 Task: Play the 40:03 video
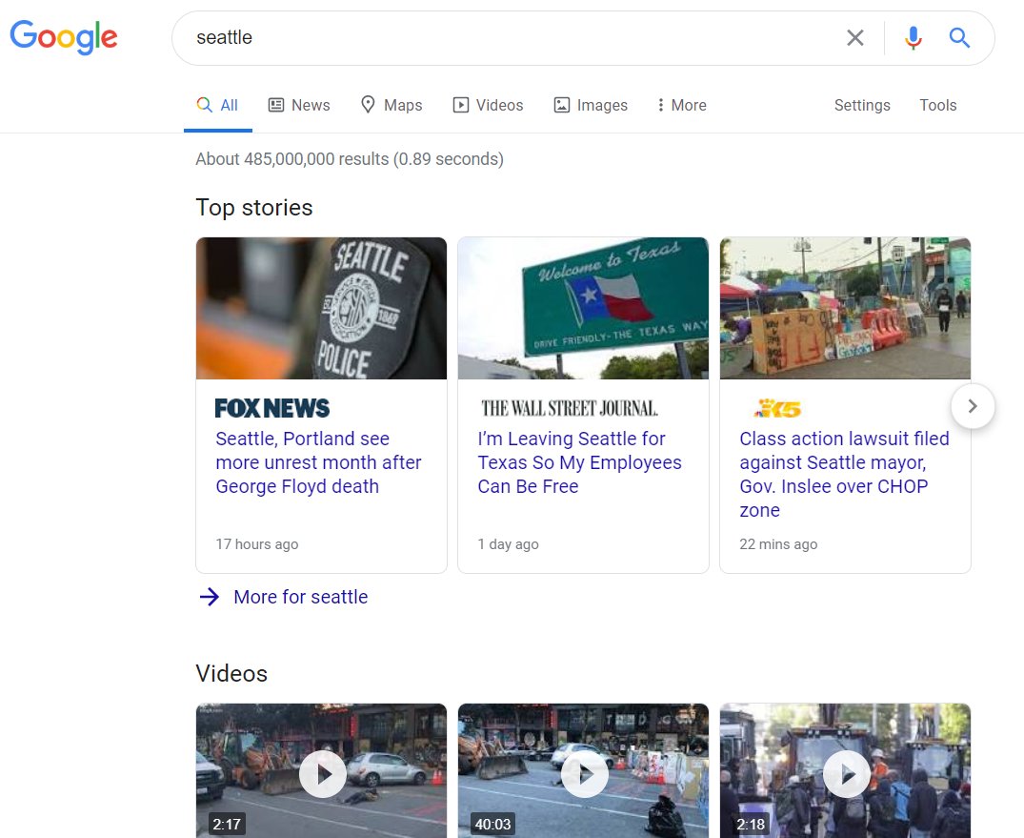pyautogui.click(x=584, y=774)
